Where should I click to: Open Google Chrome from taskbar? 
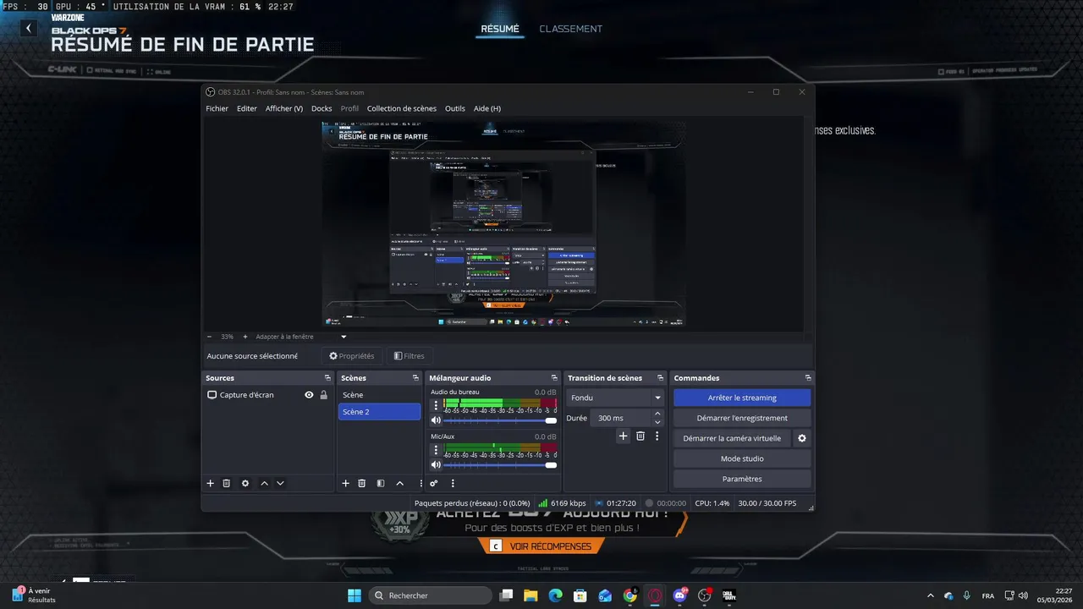630,595
